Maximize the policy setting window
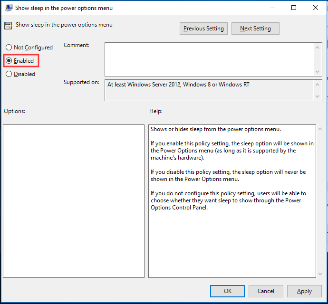The image size is (328, 304). [294, 8]
